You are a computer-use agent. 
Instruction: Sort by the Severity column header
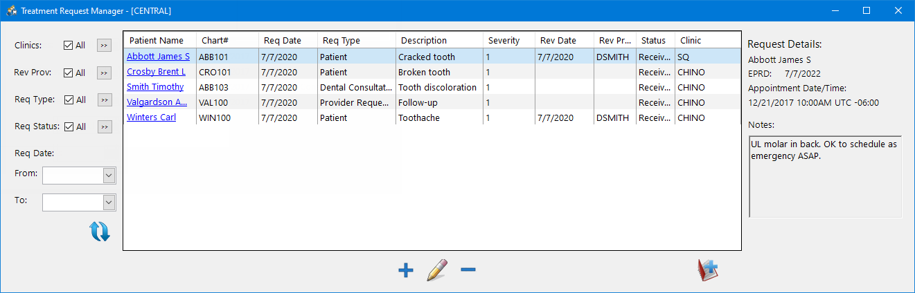[x=504, y=41]
